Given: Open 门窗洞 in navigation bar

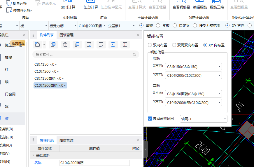Looking at the screenshot, I should 10,94.
